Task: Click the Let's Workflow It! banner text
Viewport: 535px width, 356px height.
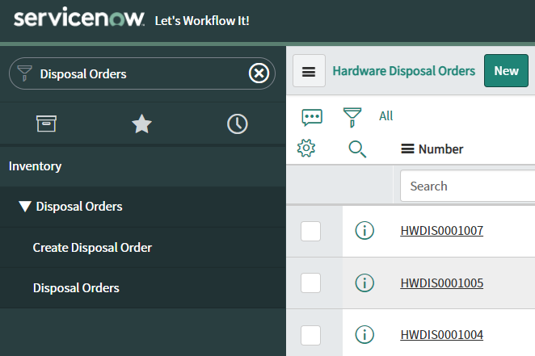Action: coord(202,21)
